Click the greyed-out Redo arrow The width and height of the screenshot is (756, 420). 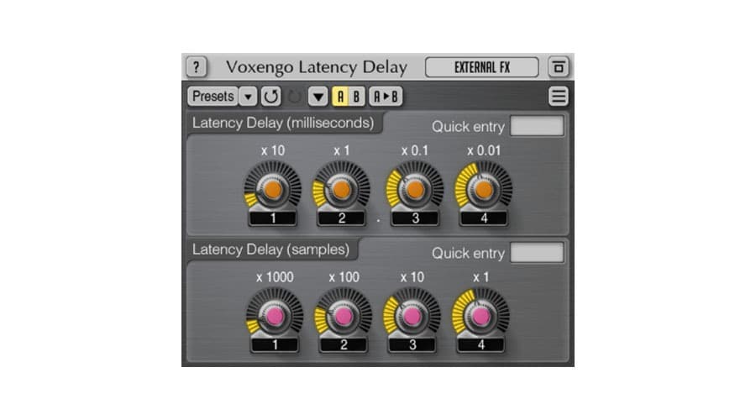[294, 97]
